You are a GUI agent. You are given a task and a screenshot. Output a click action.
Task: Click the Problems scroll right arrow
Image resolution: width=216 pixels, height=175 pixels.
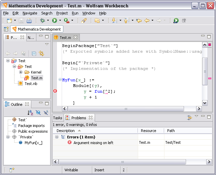tap(209, 162)
